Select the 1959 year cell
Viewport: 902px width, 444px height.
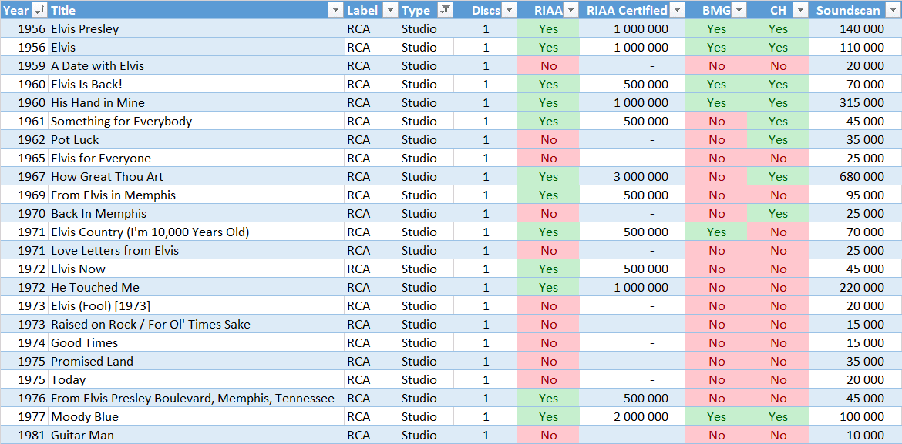click(24, 65)
